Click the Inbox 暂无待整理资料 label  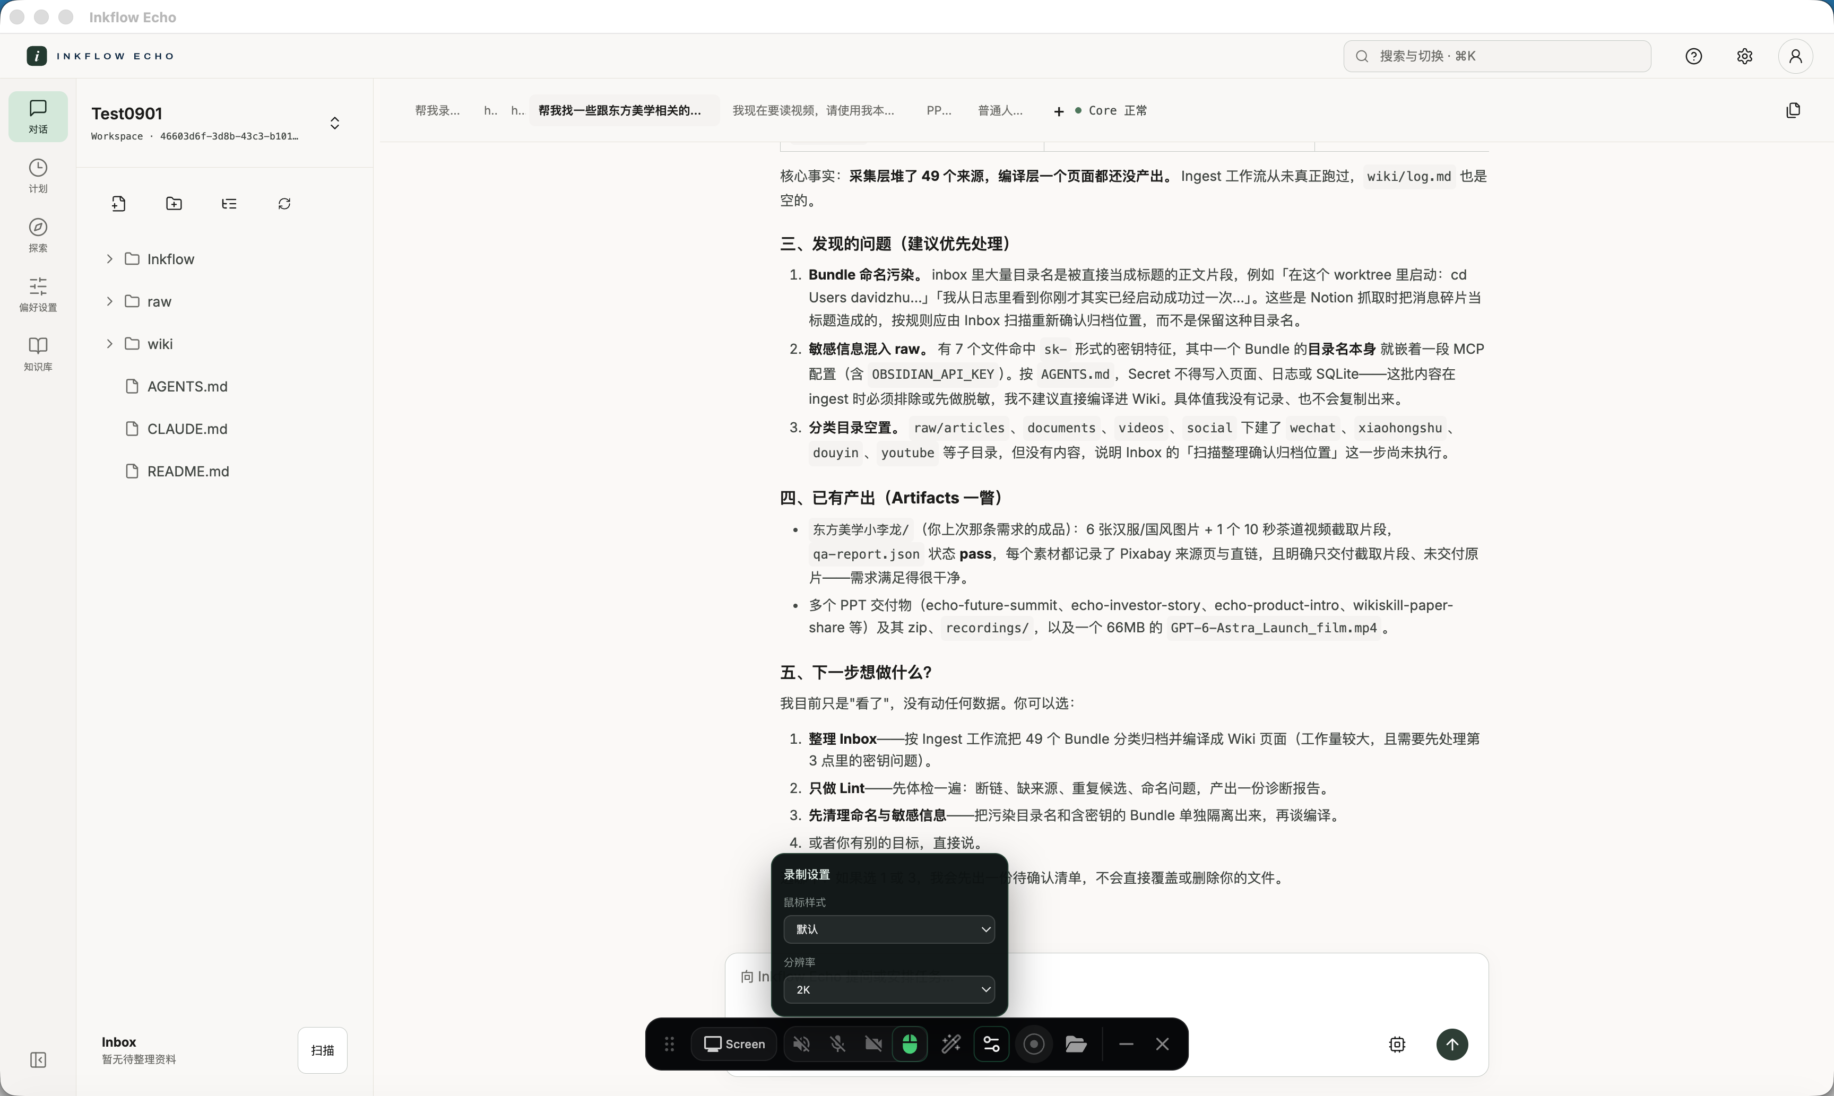pyautogui.click(x=139, y=1050)
